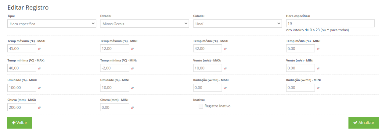Open the Tipo dropdown

[52, 24]
